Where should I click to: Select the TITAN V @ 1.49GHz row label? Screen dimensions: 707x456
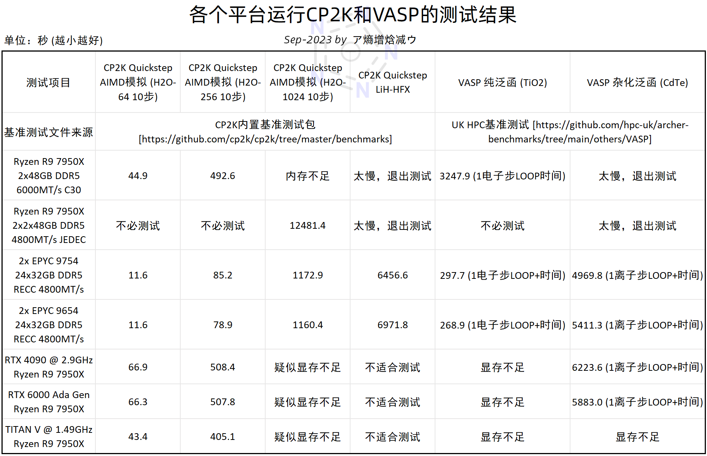[49, 436]
